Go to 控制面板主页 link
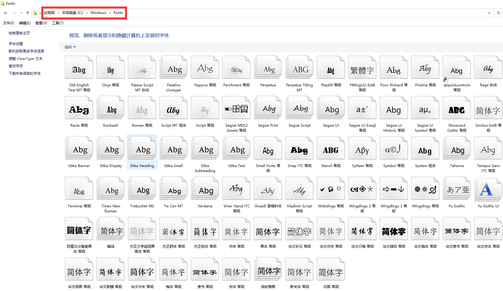The height and width of the screenshot is (291, 503). pyautogui.click(x=19, y=33)
